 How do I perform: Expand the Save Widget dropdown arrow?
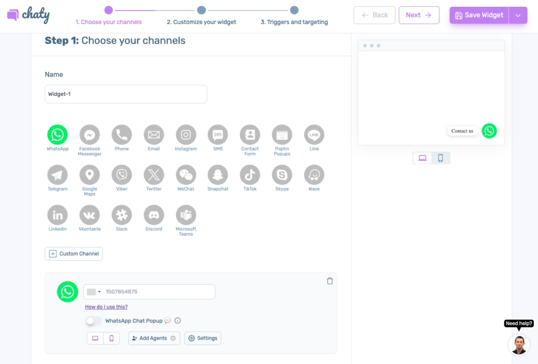click(518, 15)
